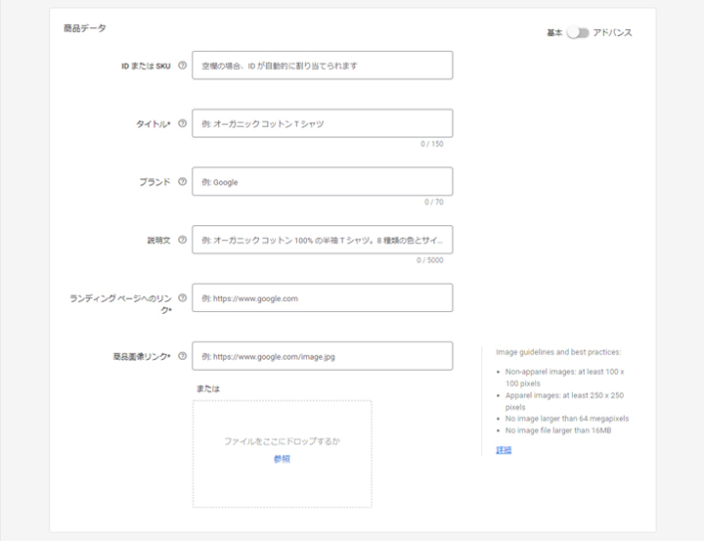This screenshot has width=704, height=541.
Task: Click the question mark icon next to ブランド
Action: point(183,182)
